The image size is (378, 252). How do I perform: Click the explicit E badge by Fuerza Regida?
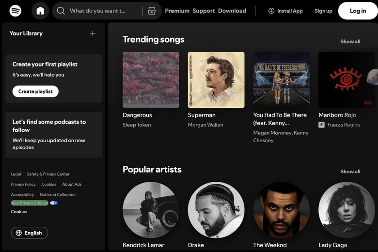[321, 125]
